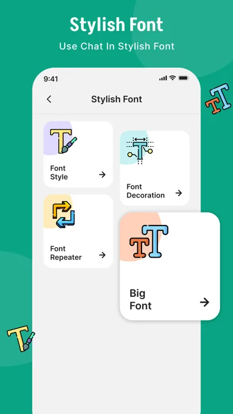This screenshot has height=414, width=233.
Task: Click "Use Chat In Stylish Font" subtitle
Action: [116, 46]
